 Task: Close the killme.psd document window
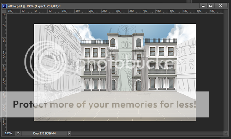[221, 6]
